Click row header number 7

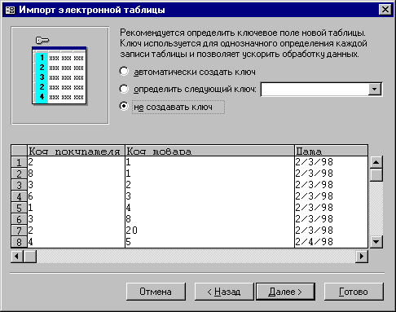(x=19, y=231)
